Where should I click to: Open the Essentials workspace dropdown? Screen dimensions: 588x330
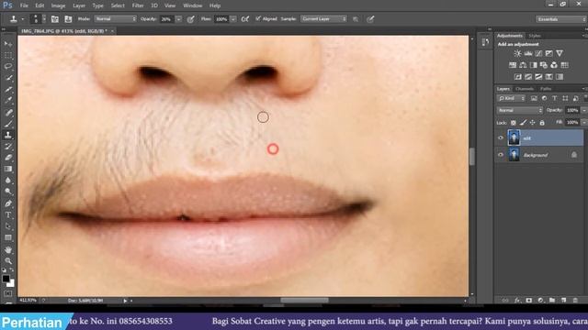tap(560, 19)
